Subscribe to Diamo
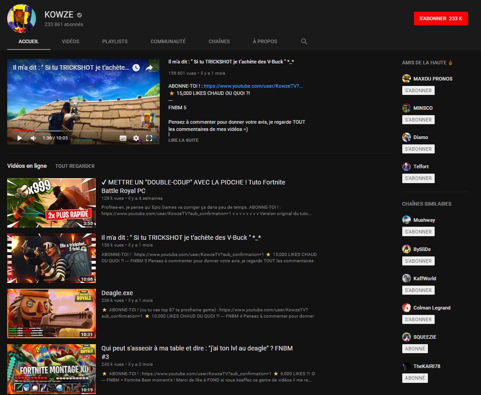 coord(418,149)
